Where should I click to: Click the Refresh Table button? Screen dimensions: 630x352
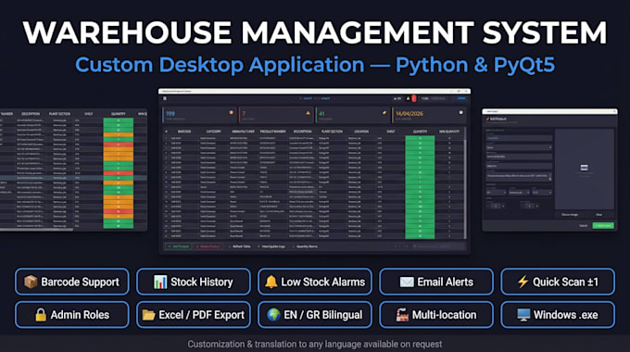coord(239,246)
